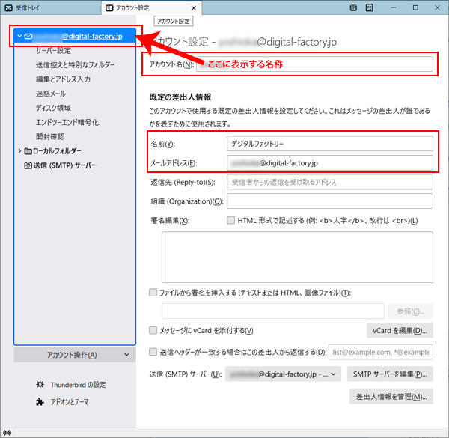Screen dimensions: 449x438
Task: Click the Thunderbird settings gear icon
Action: (x=40, y=385)
